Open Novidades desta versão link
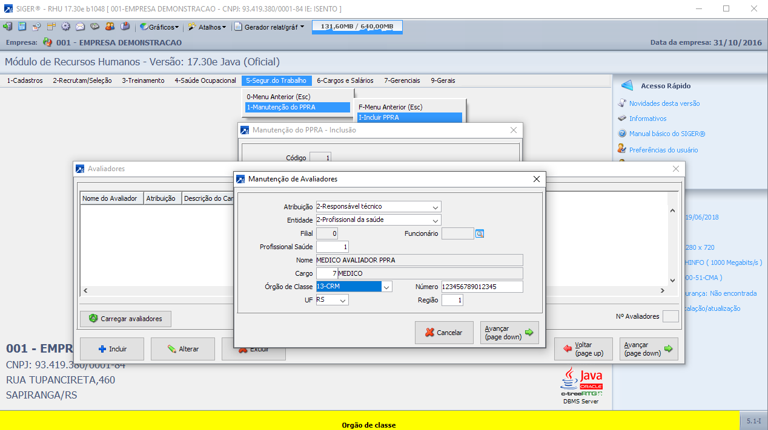This screenshot has height=430, width=768. tap(664, 103)
